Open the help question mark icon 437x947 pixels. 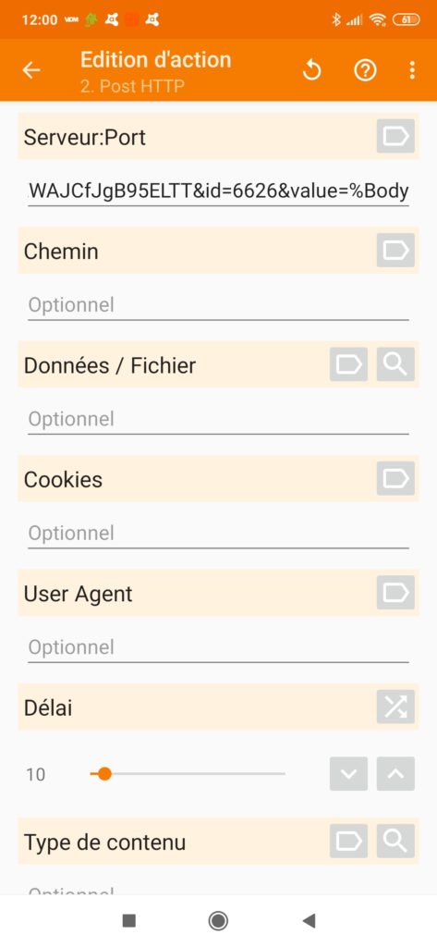point(365,70)
